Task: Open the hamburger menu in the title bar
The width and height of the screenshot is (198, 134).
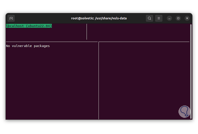Action: (x=158, y=18)
